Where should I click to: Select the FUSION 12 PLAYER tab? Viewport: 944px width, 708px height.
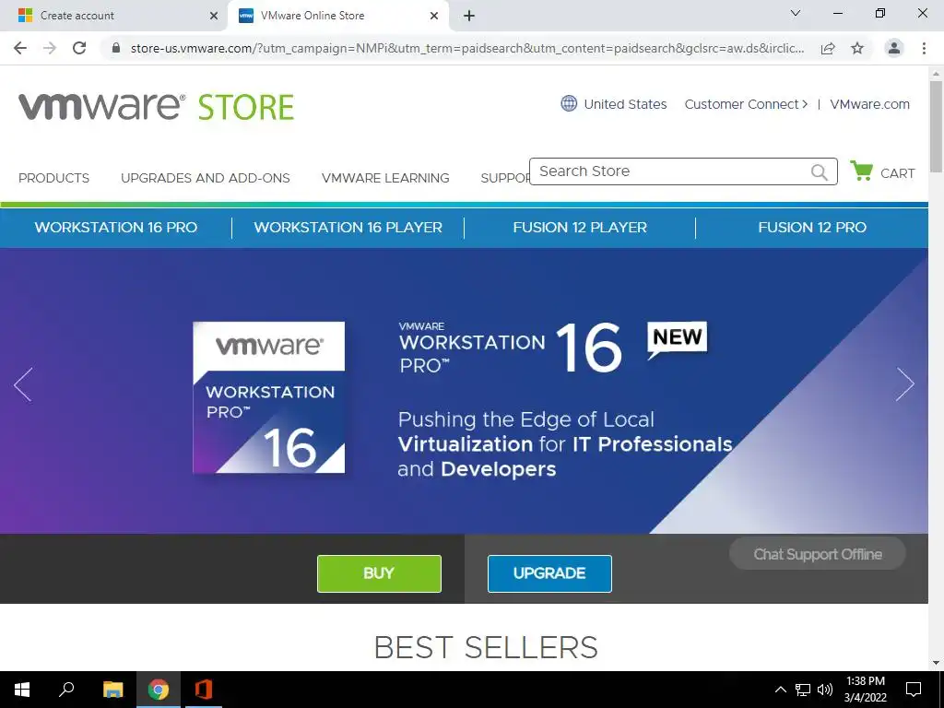pos(580,228)
